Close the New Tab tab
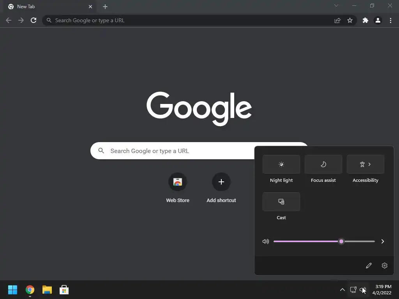The width and height of the screenshot is (399, 299). 90,7
